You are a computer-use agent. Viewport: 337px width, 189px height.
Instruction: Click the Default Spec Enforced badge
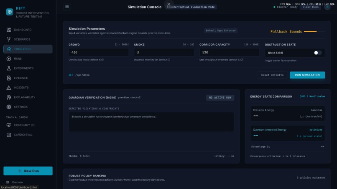point(221,31)
